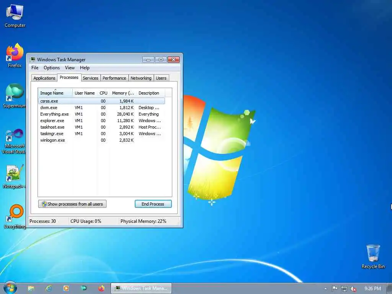Open the Supermium desktop shortcut
392x294 pixels.
pos(15,96)
